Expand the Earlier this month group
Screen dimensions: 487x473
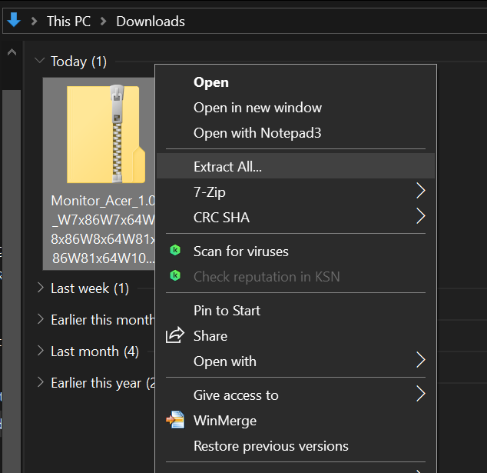(40, 320)
